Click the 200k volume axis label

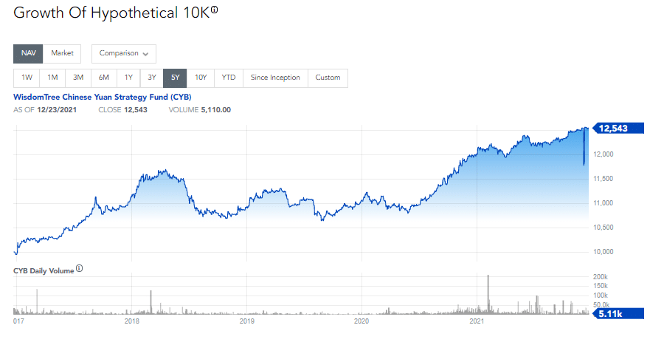(601, 277)
